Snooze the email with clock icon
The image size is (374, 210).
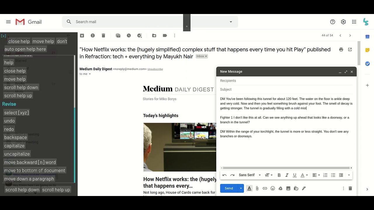point(129,36)
